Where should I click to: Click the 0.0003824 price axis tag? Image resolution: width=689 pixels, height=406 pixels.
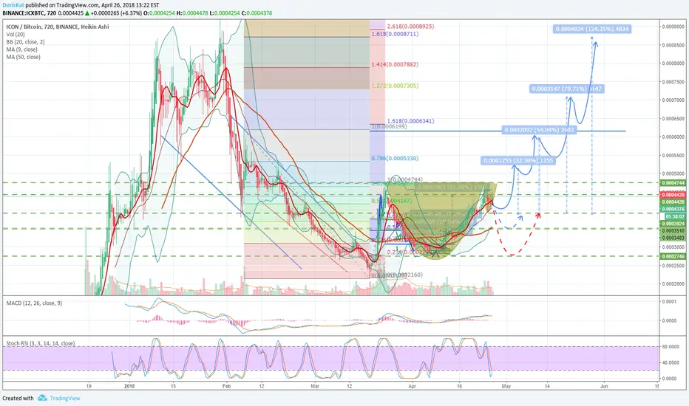tap(673, 224)
